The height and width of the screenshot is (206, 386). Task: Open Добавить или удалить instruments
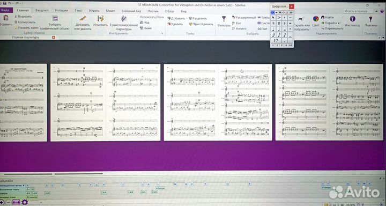83,23
